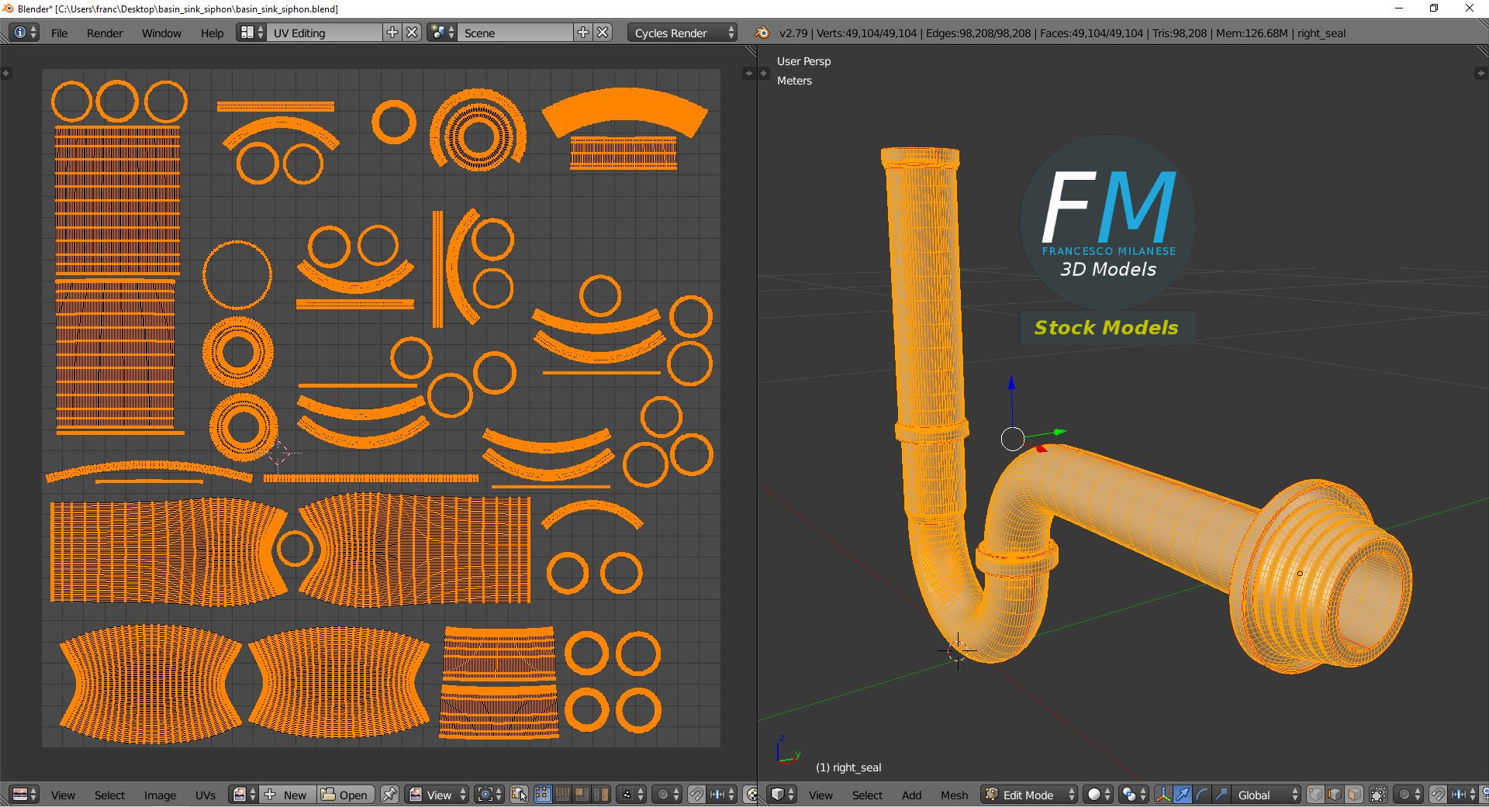Screen dimensions: 1489x807
Task: Delete the current Scene
Action: click(x=603, y=33)
